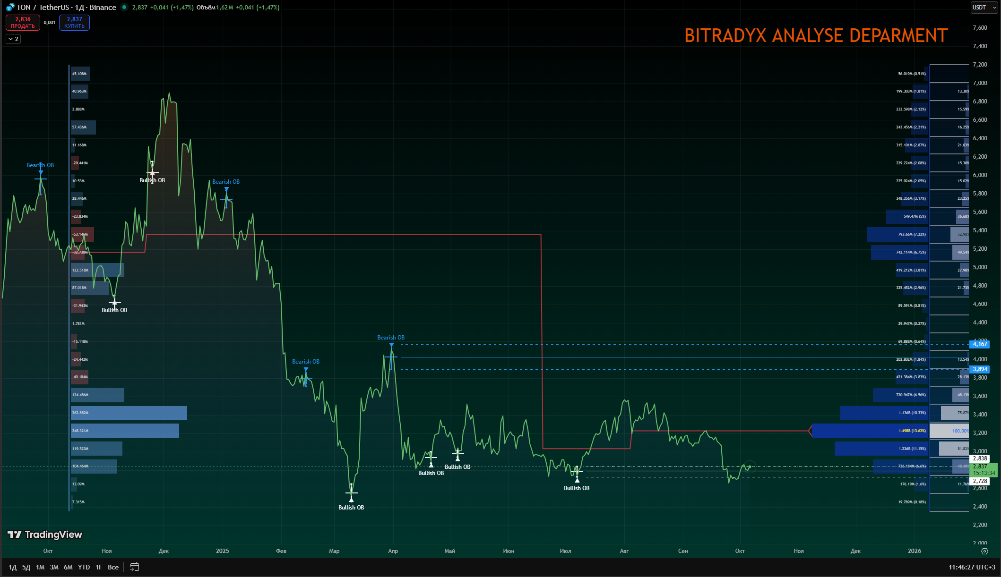
Task: Select the 1Д time range
Action: pos(13,567)
